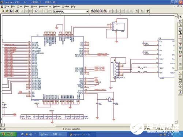Select the Ellipse drawing tool

coord(180,84)
